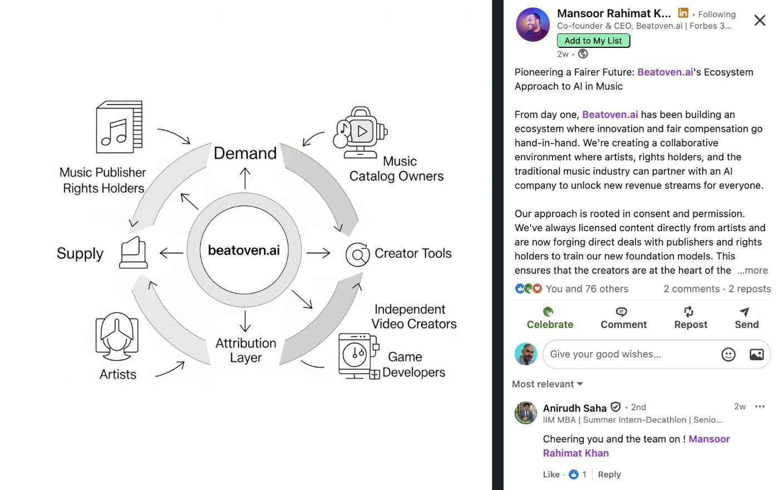Click the Add to My List button
Viewport: 779px width, 490px height.
[593, 41]
